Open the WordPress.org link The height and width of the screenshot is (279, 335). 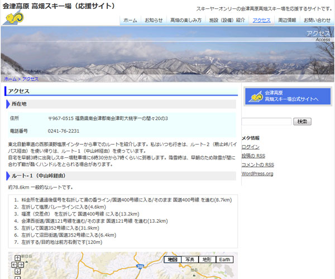tap(257, 174)
